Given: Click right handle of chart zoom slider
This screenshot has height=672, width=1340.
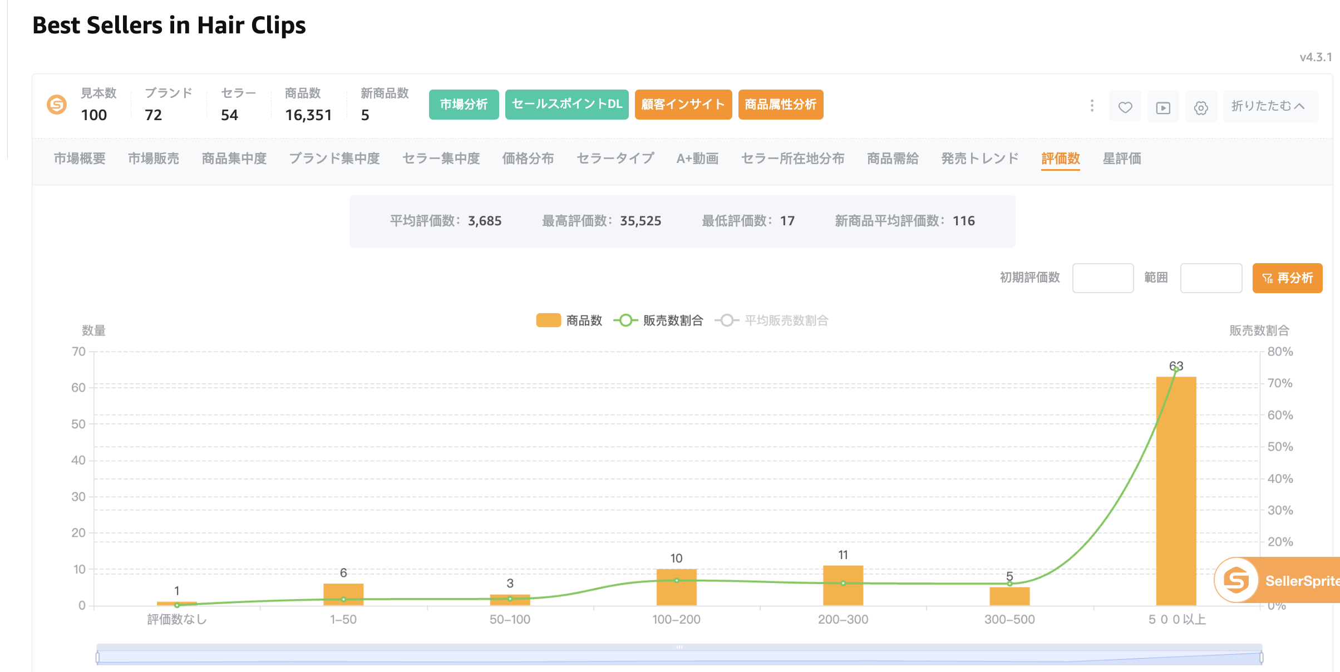Looking at the screenshot, I should point(1261,657).
